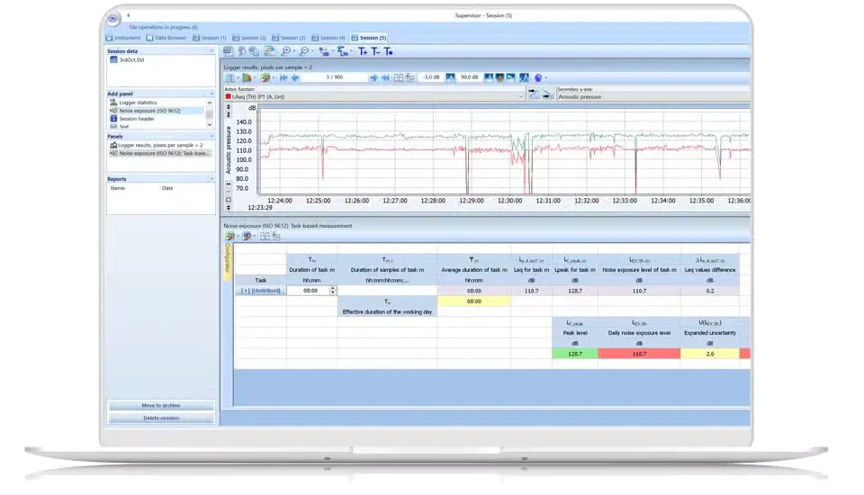Click the zoom in magnifier icon
The image size is (864, 495).
click(x=285, y=51)
